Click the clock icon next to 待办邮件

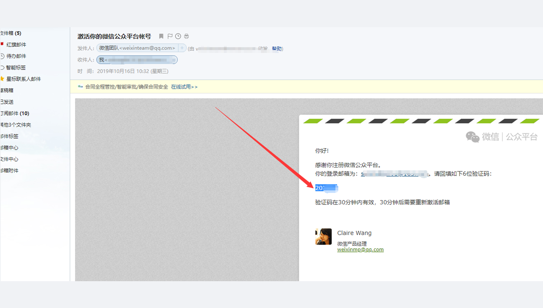(2, 56)
